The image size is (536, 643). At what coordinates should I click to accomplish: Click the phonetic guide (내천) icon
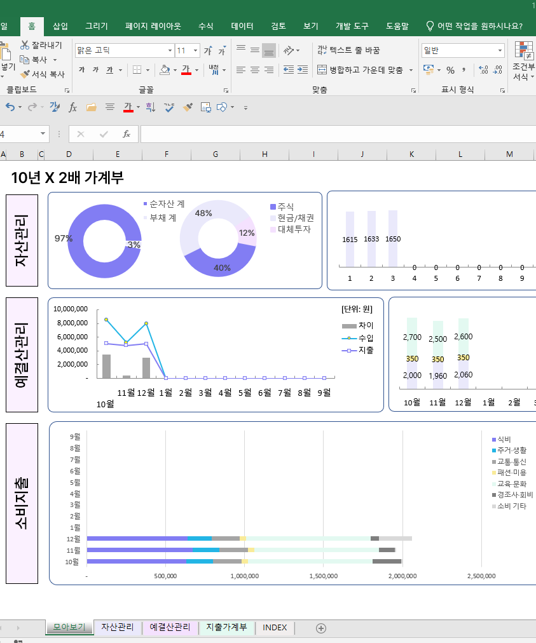214,70
